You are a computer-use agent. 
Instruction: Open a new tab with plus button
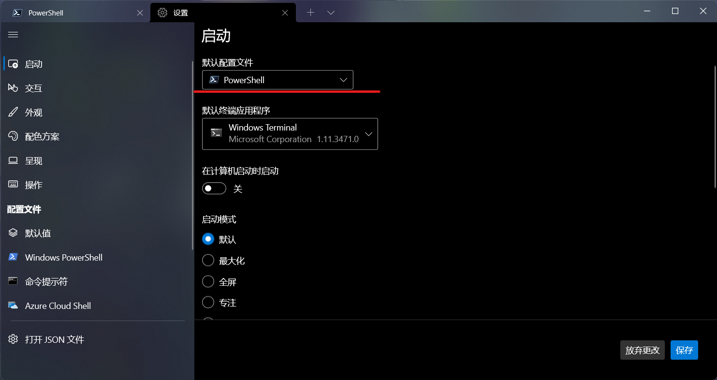(311, 13)
